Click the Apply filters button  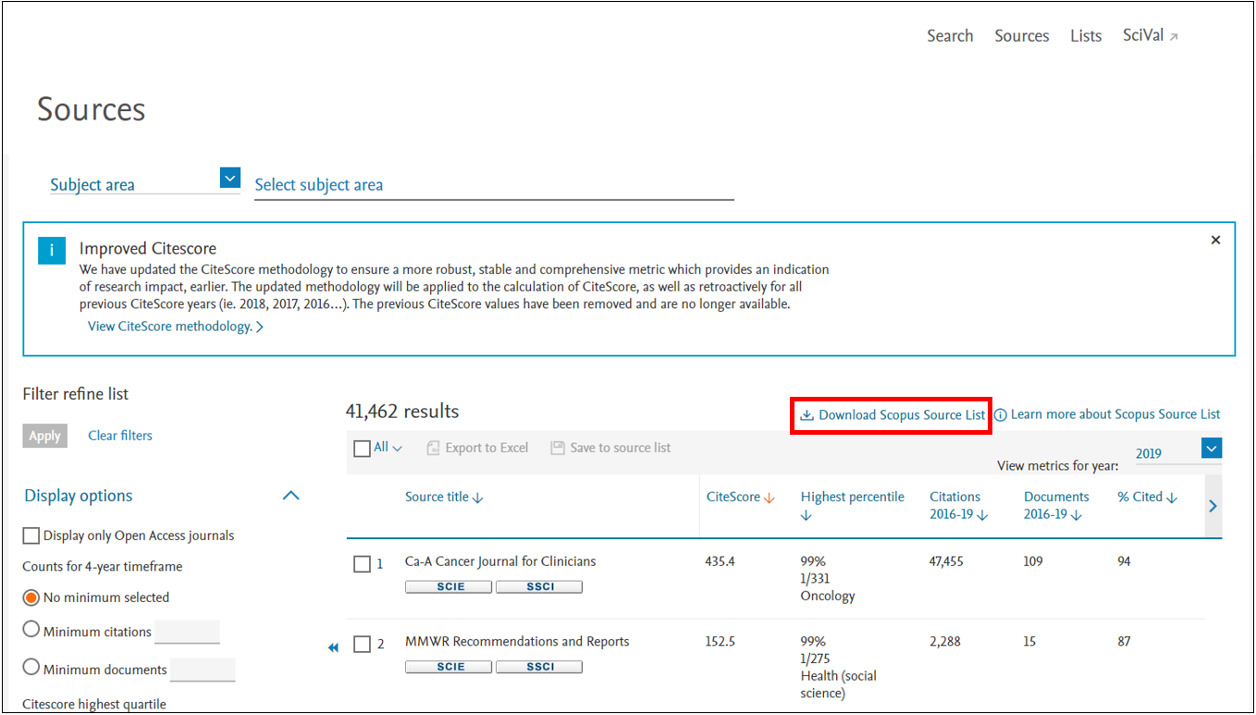[x=44, y=436]
